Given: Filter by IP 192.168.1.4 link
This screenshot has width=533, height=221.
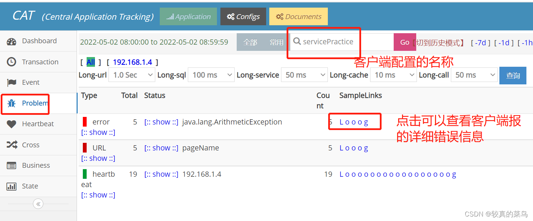Looking at the screenshot, I should 132,62.
